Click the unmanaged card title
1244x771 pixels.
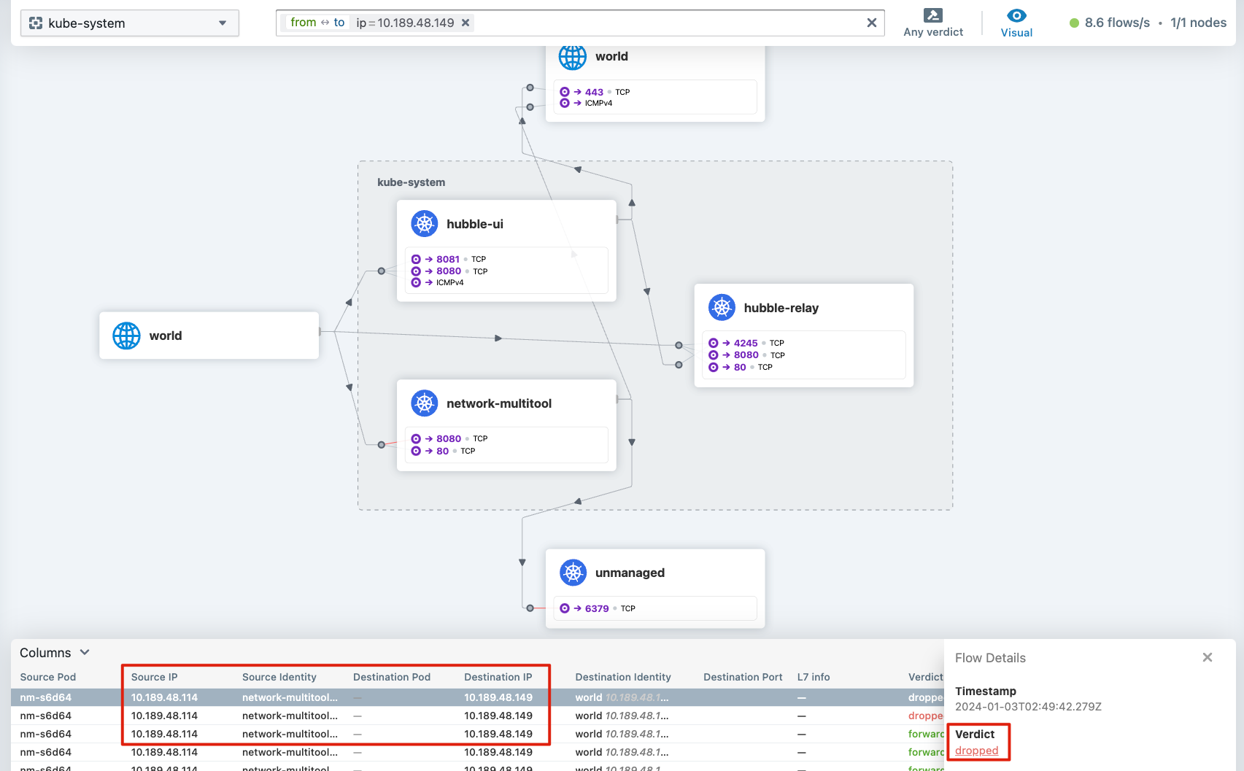[630, 573]
